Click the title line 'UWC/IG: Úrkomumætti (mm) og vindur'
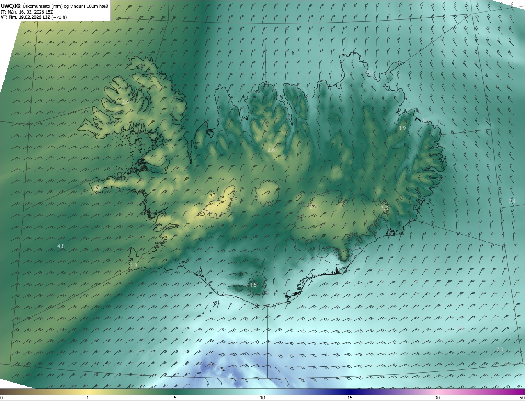 tap(55, 5)
